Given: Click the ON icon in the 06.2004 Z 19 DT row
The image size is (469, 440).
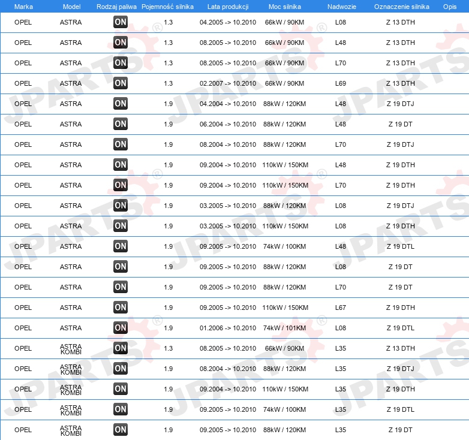Looking at the screenshot, I should coord(121,123).
